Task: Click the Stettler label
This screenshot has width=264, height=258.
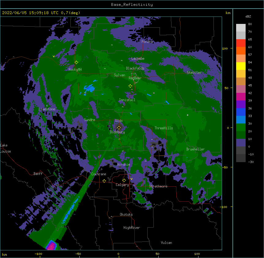Action: coord(194,73)
